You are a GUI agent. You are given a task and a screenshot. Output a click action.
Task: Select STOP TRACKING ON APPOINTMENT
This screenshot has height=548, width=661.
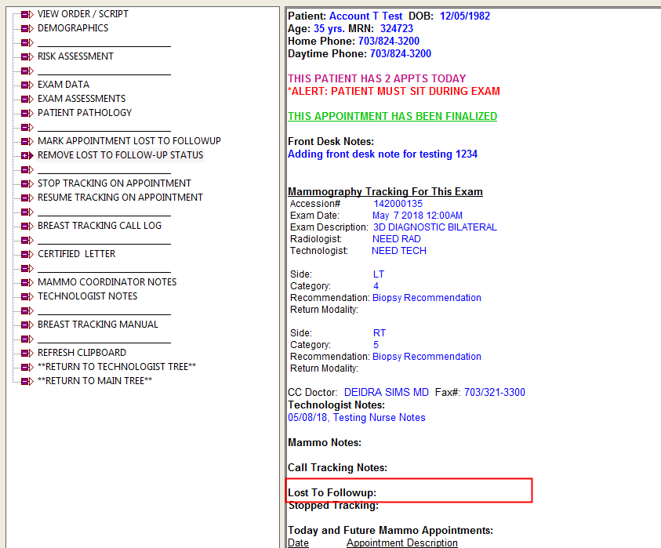click(114, 183)
